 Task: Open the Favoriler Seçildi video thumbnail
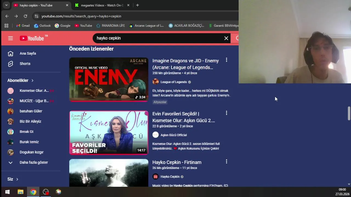click(109, 133)
